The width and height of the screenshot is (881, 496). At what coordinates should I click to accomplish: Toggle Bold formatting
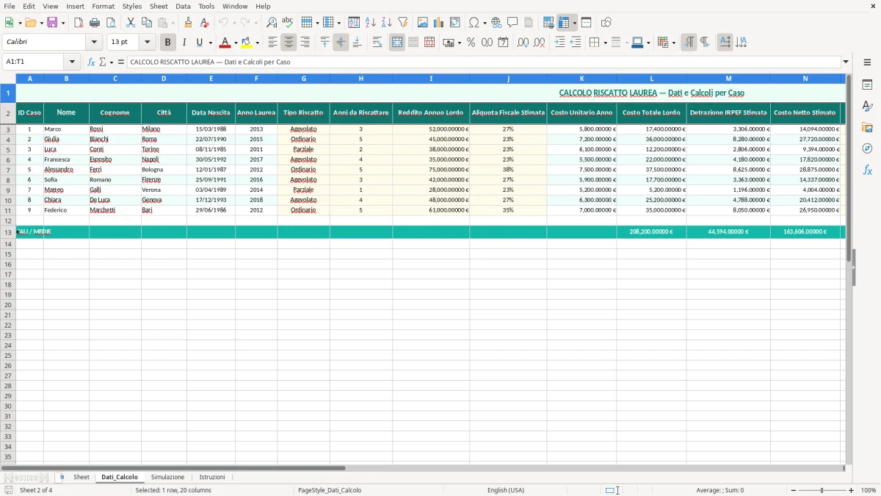[167, 43]
